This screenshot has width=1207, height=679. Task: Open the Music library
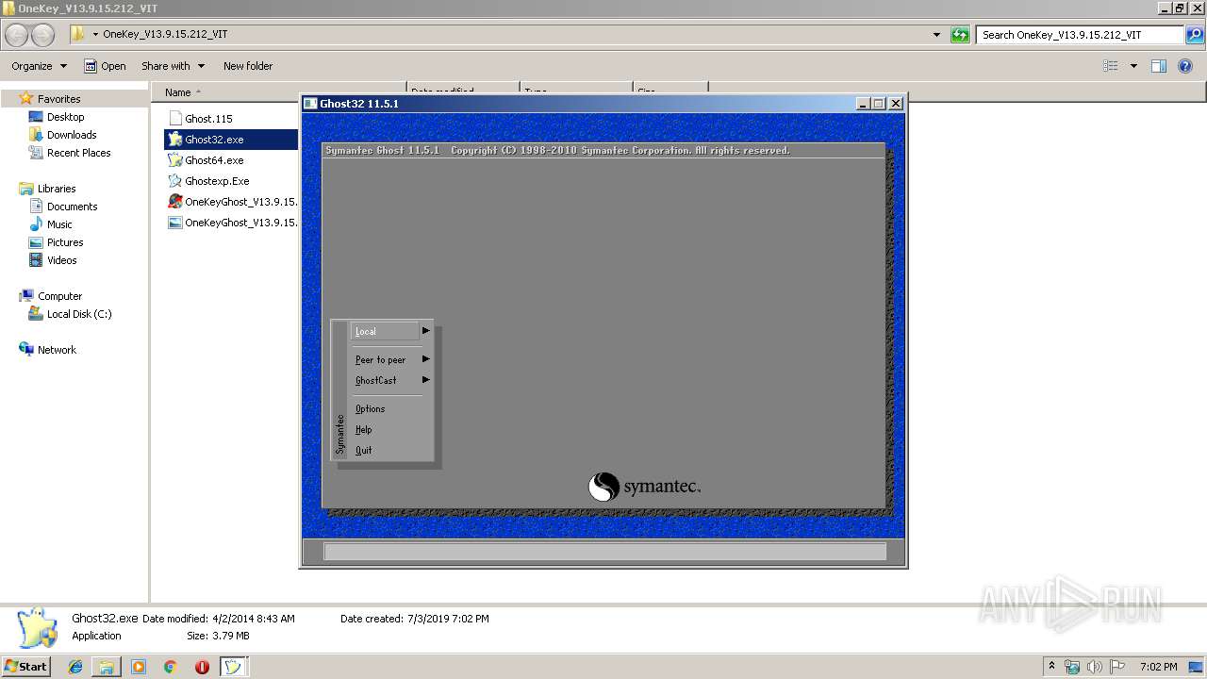[59, 224]
